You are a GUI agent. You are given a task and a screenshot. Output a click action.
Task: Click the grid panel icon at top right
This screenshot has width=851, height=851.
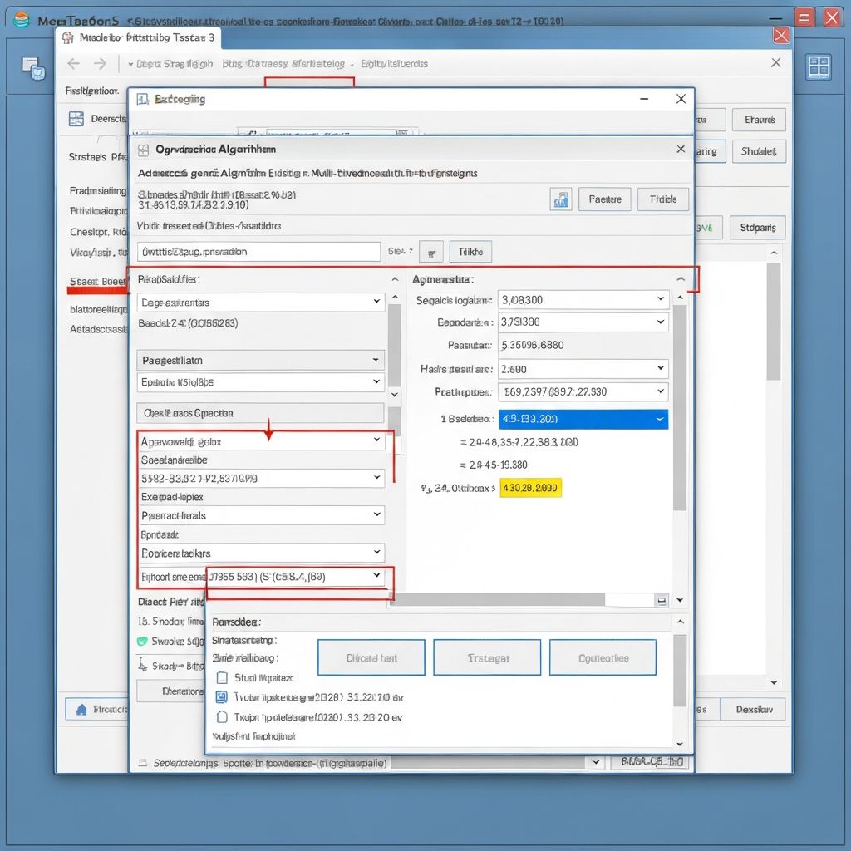pos(819,66)
